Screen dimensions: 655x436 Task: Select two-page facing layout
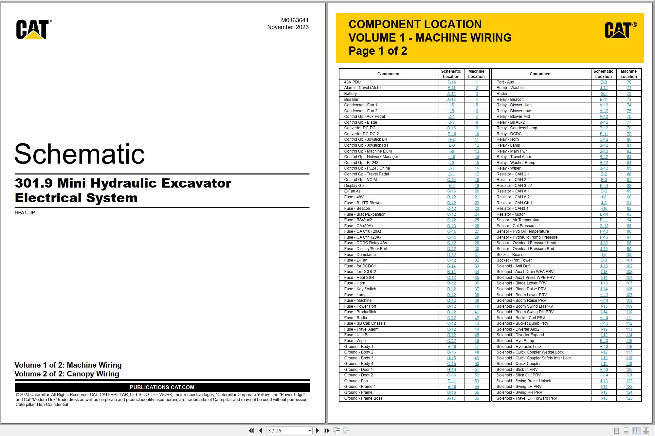(636, 431)
